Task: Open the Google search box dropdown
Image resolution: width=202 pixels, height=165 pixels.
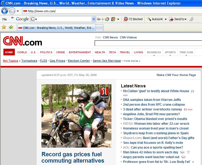Action: pyautogui.click(x=93, y=19)
